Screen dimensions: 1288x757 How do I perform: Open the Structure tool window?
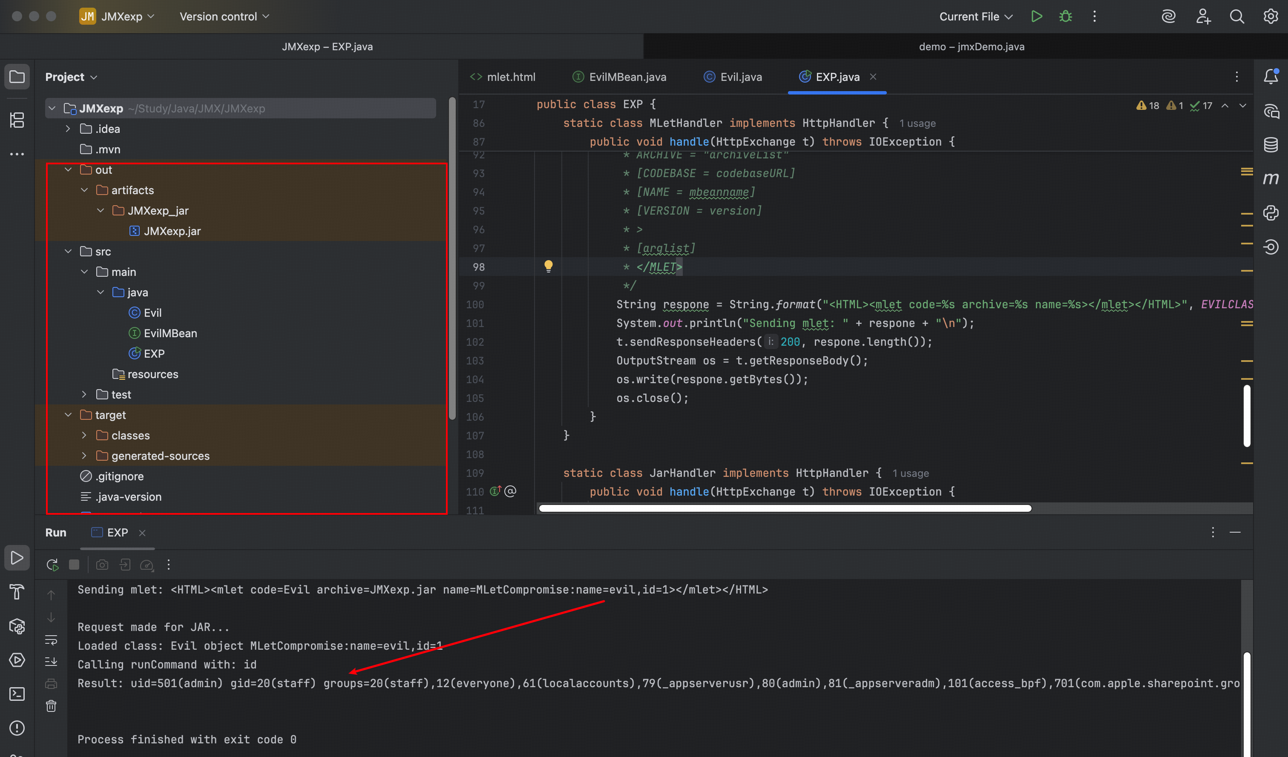pyautogui.click(x=17, y=120)
